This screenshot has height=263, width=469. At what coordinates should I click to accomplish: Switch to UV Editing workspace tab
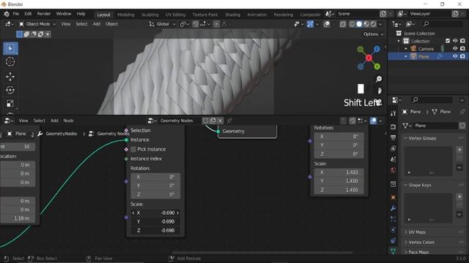click(x=176, y=15)
